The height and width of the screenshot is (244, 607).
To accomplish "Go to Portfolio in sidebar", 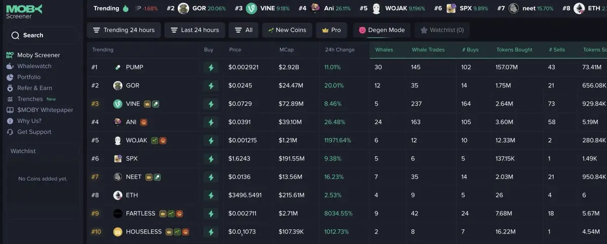I will [x=29, y=77].
